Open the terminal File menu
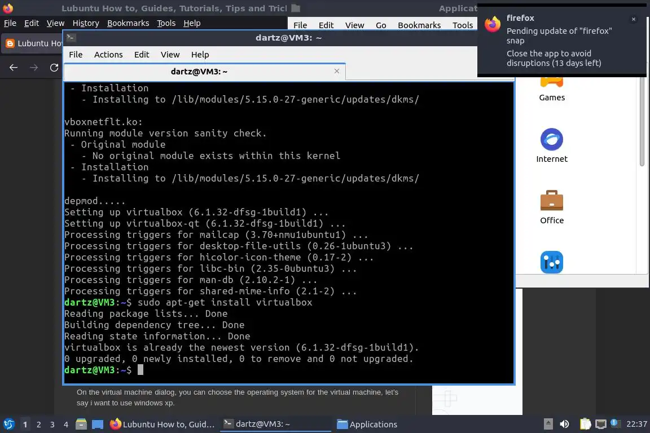This screenshot has height=433, width=650. click(76, 55)
